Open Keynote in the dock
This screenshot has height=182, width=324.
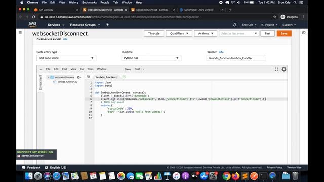(x=167, y=176)
